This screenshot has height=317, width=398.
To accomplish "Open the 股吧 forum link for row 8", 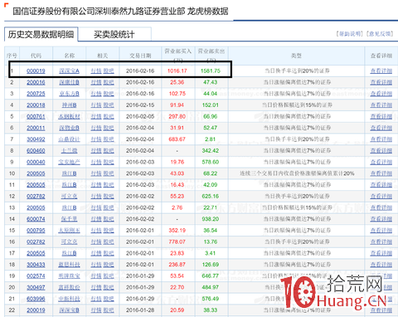I will click(109, 150).
